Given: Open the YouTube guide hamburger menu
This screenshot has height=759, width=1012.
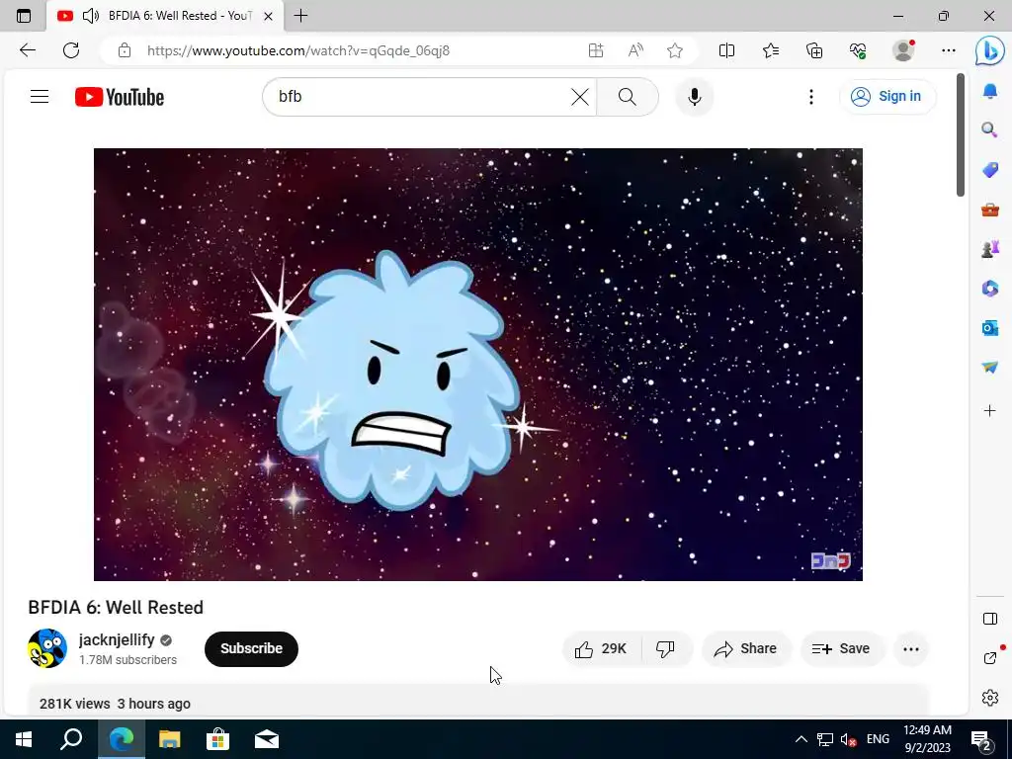Looking at the screenshot, I should (x=40, y=97).
